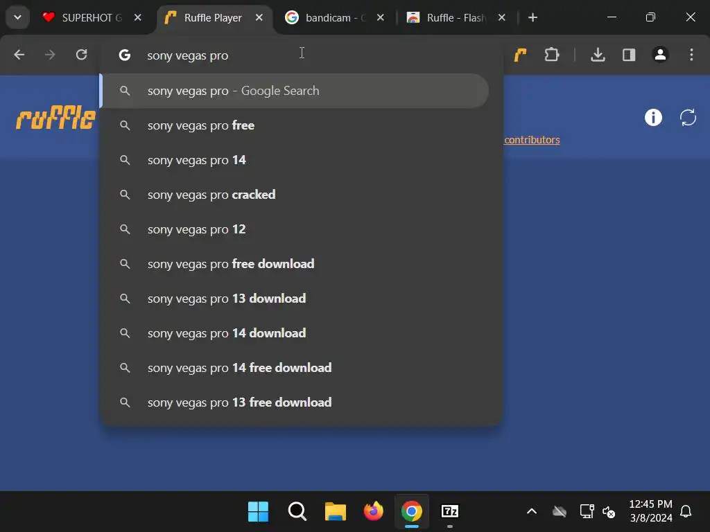Click the muted volume tray icon
Screen dimensions: 710x532
[609, 512]
